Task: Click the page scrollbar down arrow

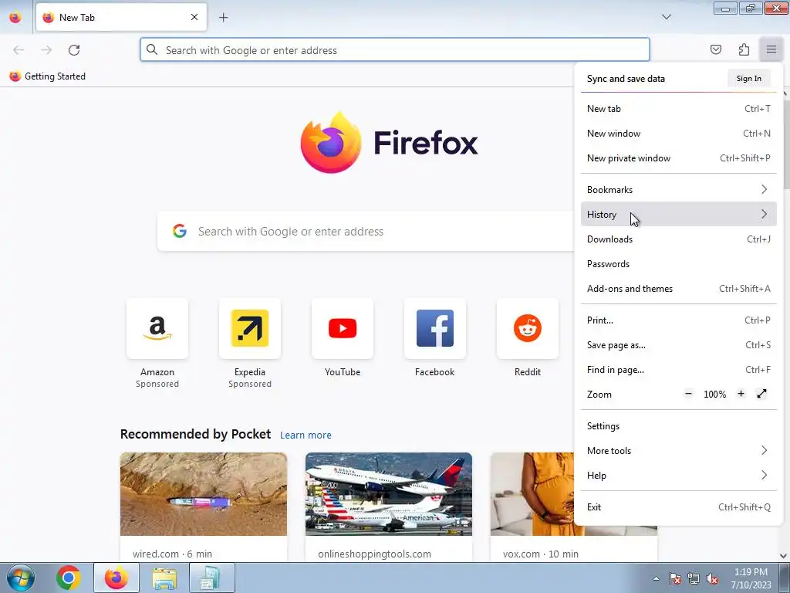Action: pos(784,556)
